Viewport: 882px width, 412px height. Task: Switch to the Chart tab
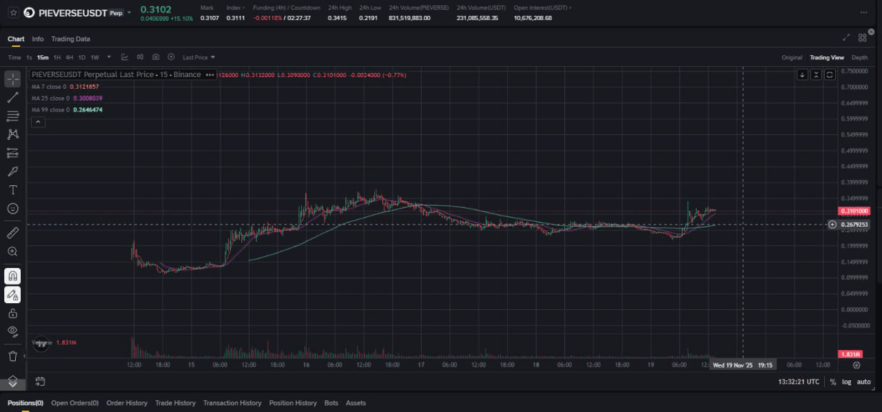[16, 39]
